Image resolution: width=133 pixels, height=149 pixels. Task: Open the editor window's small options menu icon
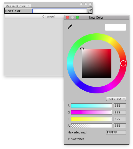90,7
